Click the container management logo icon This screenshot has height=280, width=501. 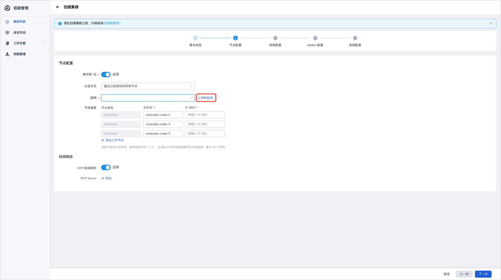[x=7, y=8]
